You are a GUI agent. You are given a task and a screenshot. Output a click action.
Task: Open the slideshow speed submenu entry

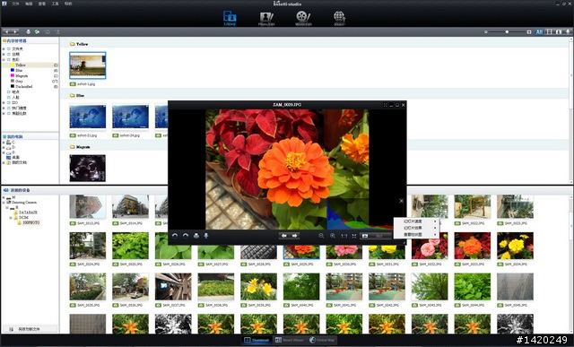pyautogui.click(x=416, y=221)
